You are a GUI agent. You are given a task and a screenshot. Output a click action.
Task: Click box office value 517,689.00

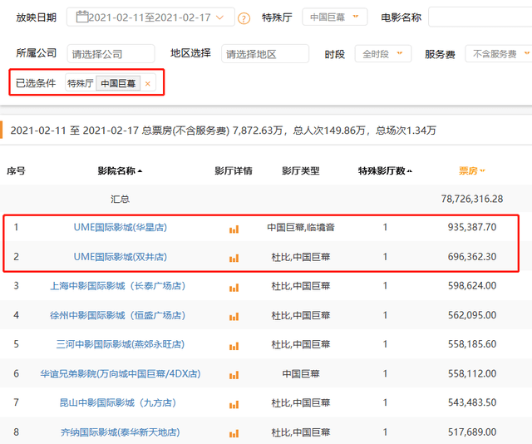(x=472, y=432)
